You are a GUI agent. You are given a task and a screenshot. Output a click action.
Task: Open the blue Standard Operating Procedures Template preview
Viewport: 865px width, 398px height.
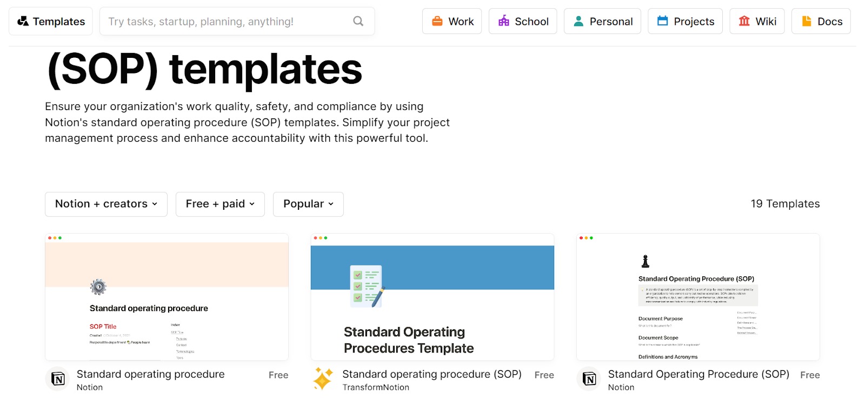[432, 297]
